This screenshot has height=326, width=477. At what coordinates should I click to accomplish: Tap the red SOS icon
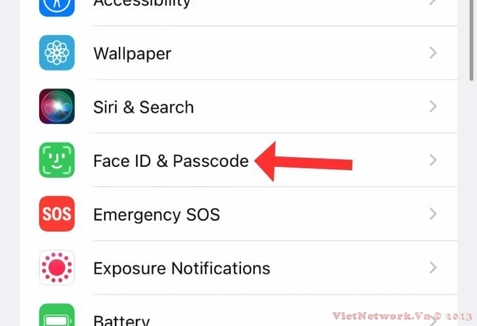tap(57, 214)
